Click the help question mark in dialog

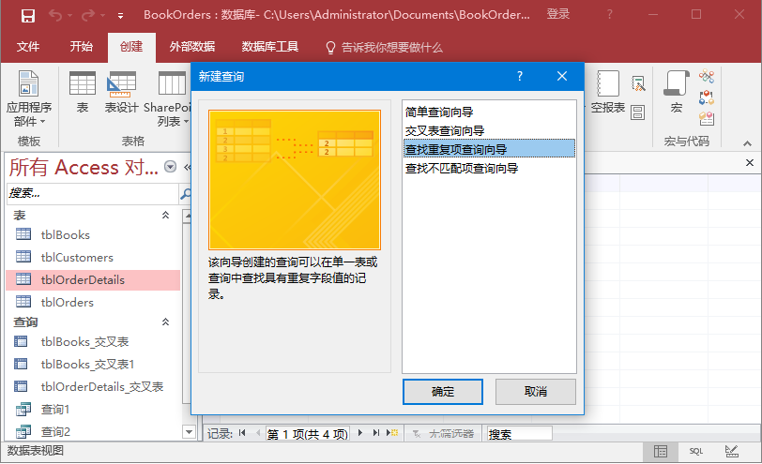coord(520,77)
